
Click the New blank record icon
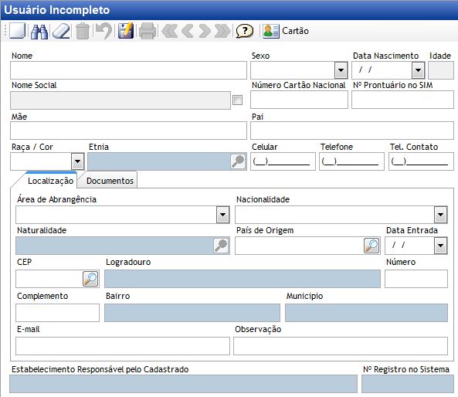coord(18,31)
